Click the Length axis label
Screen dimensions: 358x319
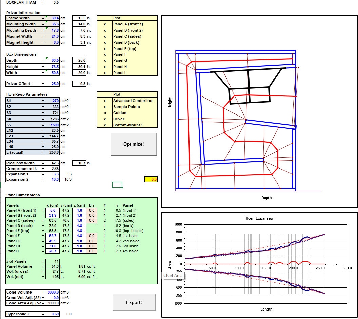[x=266, y=309]
